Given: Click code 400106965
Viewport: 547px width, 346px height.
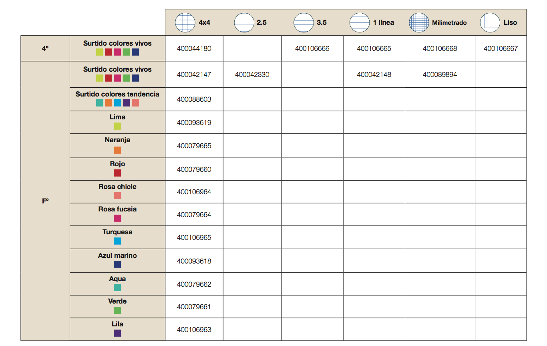Looking at the screenshot, I should point(194,237).
